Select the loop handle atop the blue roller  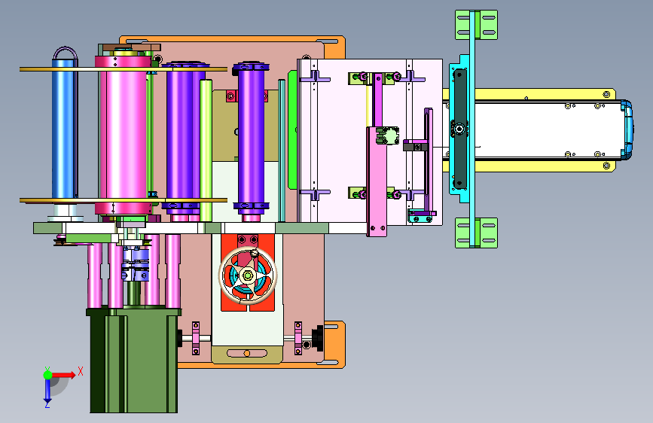click(66, 53)
